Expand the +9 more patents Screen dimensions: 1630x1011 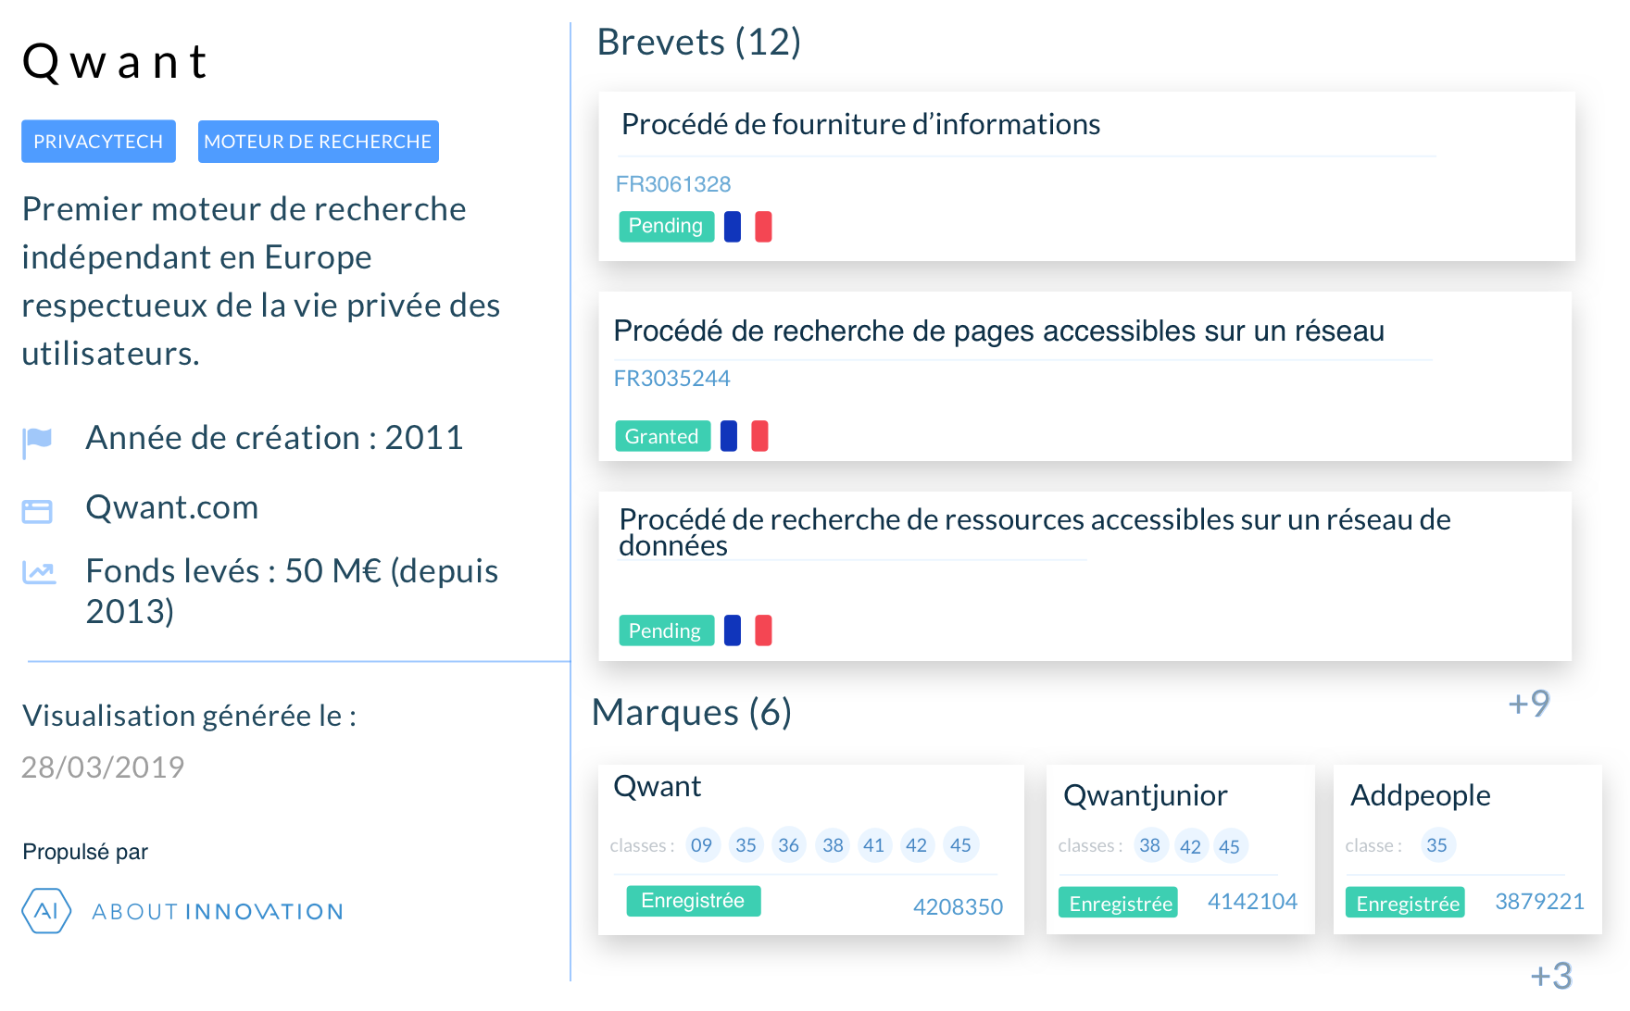[x=1529, y=704]
